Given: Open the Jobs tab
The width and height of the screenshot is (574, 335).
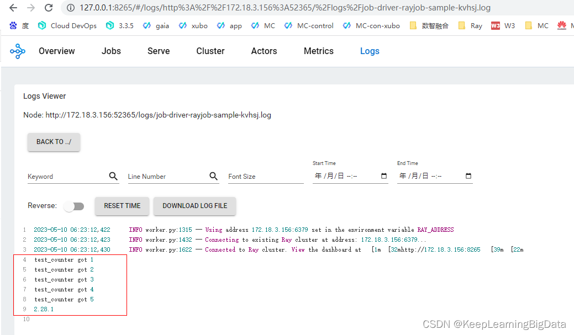Looking at the screenshot, I should pos(110,51).
